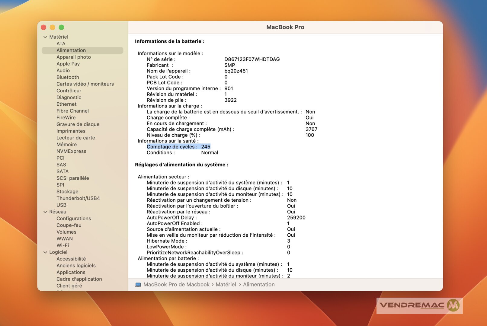Collapse the Réseau section
This screenshot has width=487, height=326.
tap(45, 212)
